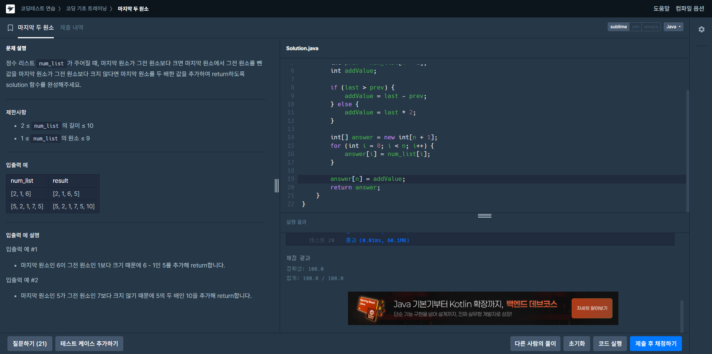
Task: Switch to the 제출 내역 tab
Action: click(72, 27)
